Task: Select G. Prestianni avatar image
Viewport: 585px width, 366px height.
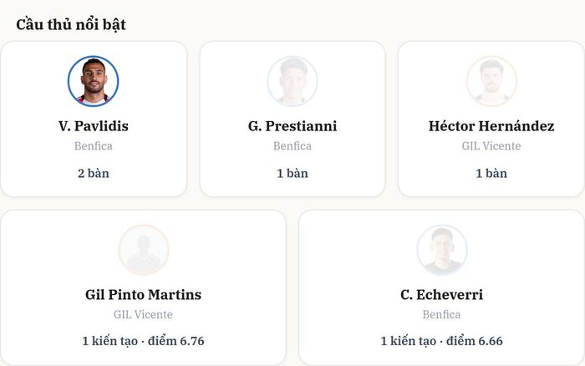Action: click(292, 81)
